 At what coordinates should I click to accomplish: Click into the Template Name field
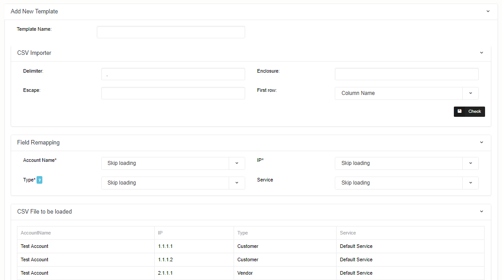click(x=171, y=32)
